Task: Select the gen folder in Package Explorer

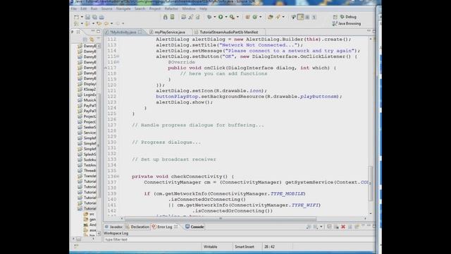Action: [x=89, y=219]
